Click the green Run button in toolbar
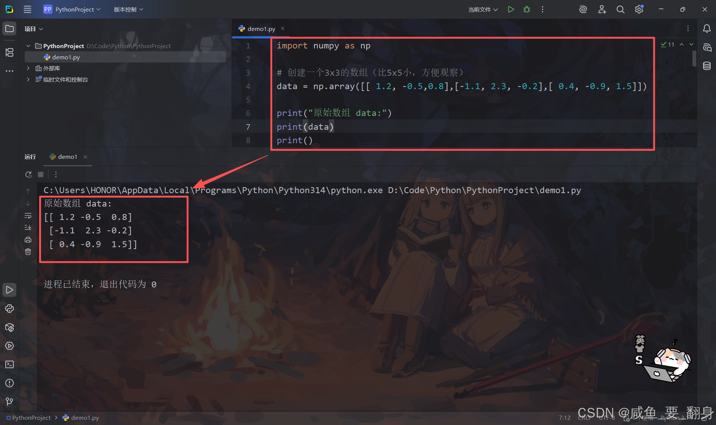 (x=511, y=9)
